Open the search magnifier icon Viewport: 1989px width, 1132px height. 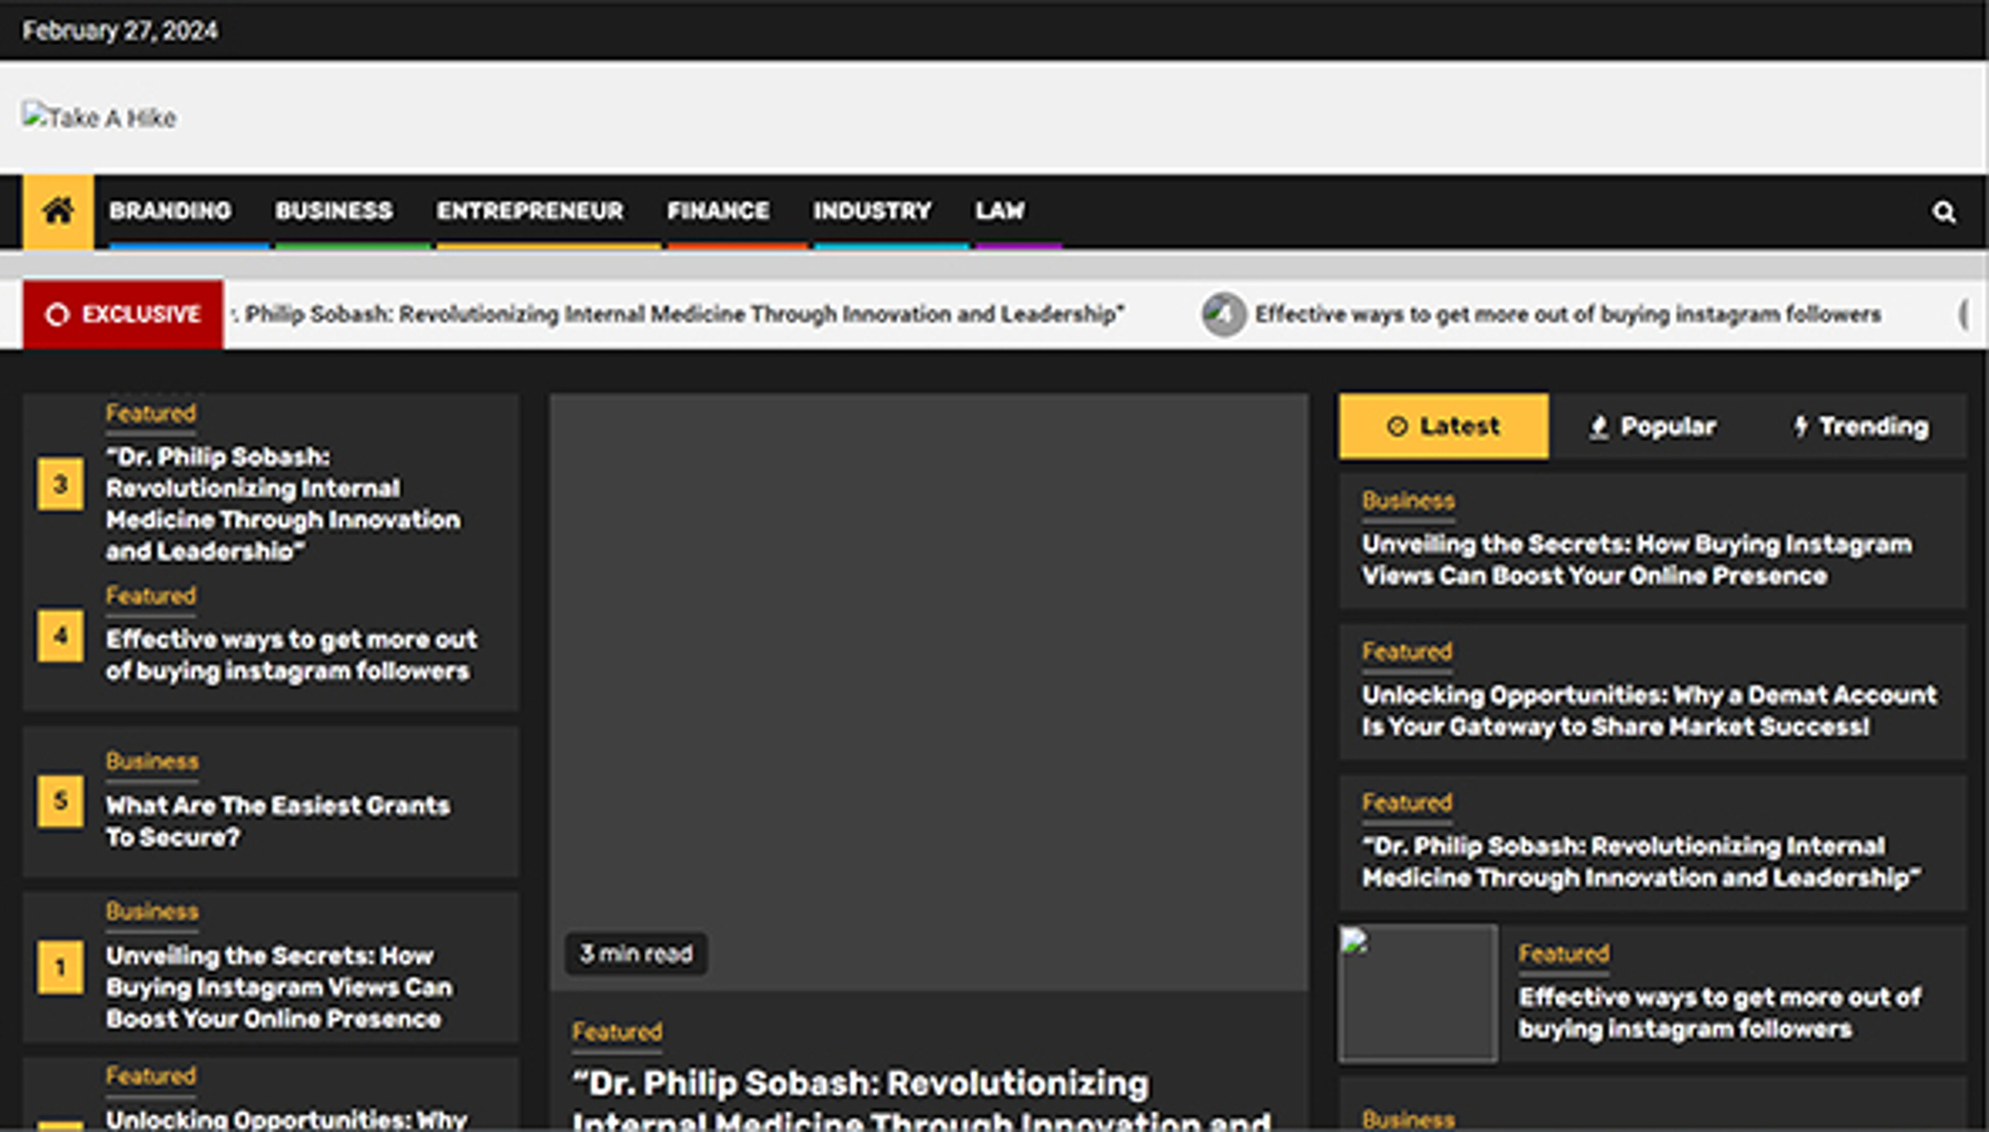click(x=1943, y=211)
